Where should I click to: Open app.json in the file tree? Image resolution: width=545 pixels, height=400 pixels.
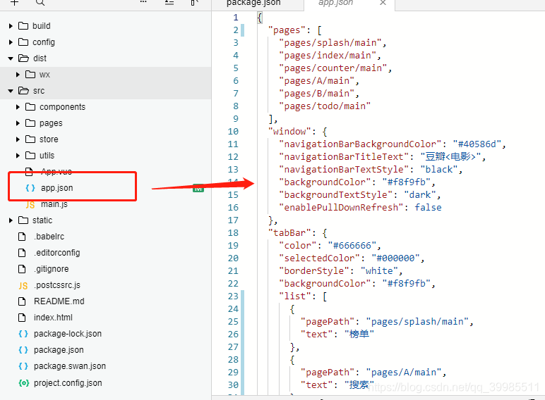[56, 188]
